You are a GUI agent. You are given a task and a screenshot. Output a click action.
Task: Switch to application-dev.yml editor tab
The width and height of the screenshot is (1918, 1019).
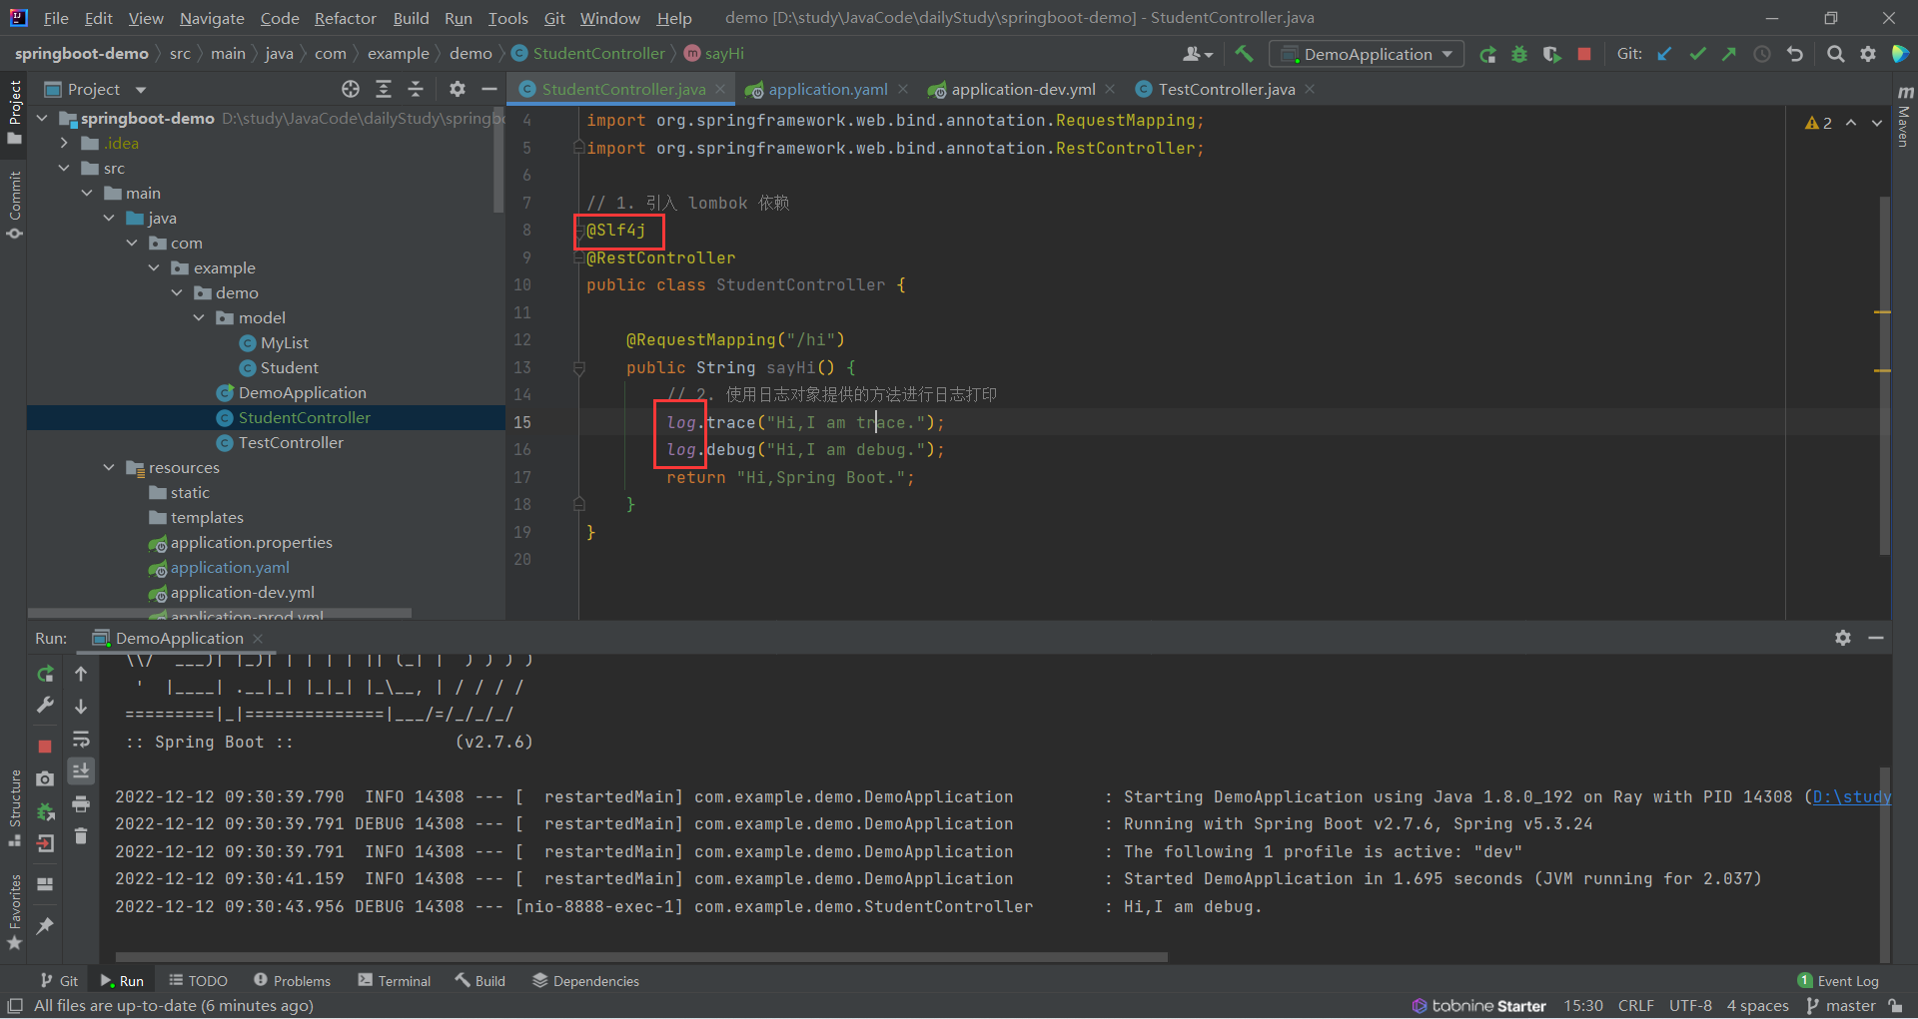(x=1023, y=89)
